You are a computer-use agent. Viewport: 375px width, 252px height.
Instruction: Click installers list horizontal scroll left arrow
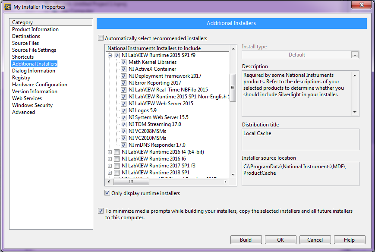[109, 182]
